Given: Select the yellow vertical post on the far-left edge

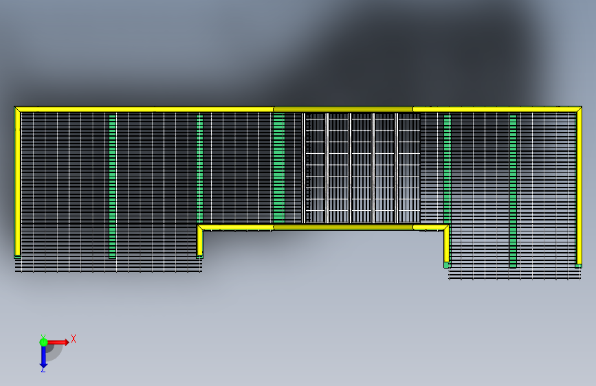Looking at the screenshot, I should click(x=17, y=183).
